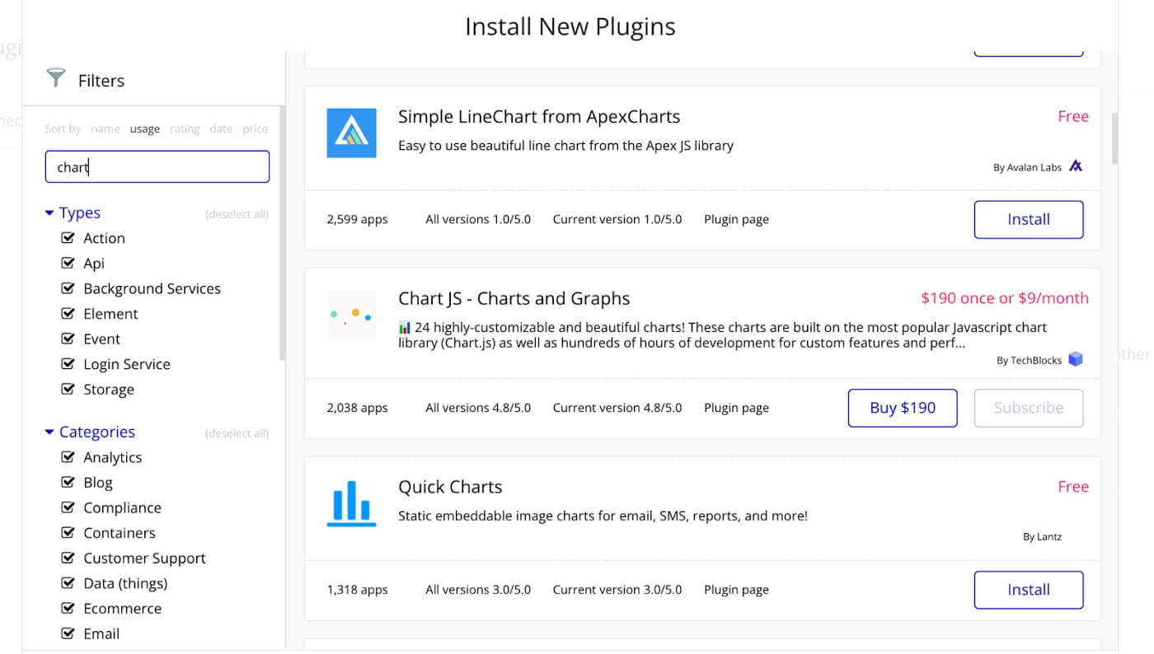Viewport: 1154px width, 654px height.
Task: Open Plugin page for Quick Charts
Action: click(736, 590)
